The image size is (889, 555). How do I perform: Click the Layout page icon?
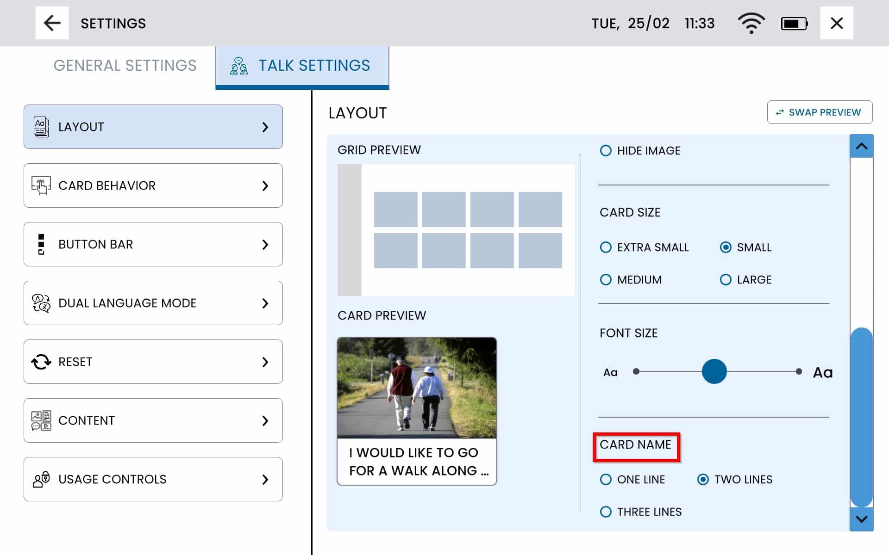(x=41, y=127)
